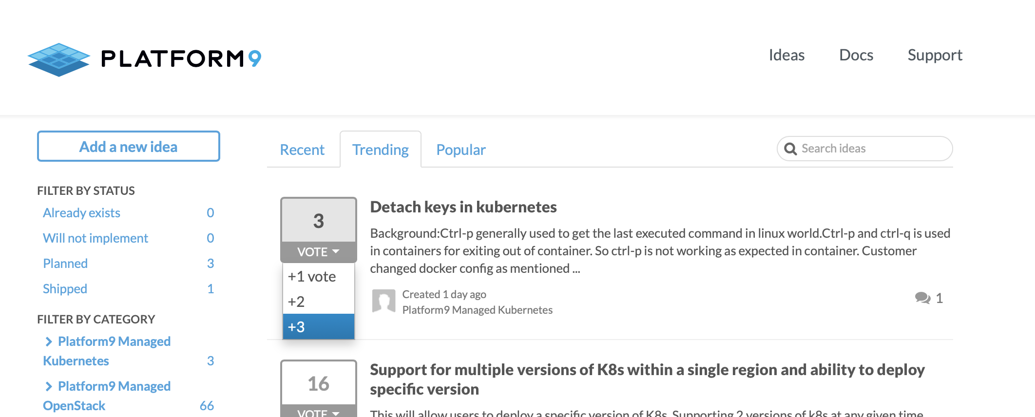Go to Docs in top navigation
Image resolution: width=1035 pixels, height=417 pixels.
pyautogui.click(x=856, y=55)
